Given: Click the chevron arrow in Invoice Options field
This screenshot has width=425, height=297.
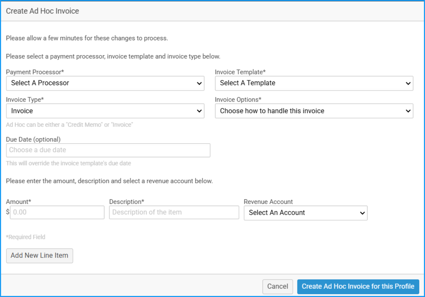Looking at the screenshot, I should 408,111.
